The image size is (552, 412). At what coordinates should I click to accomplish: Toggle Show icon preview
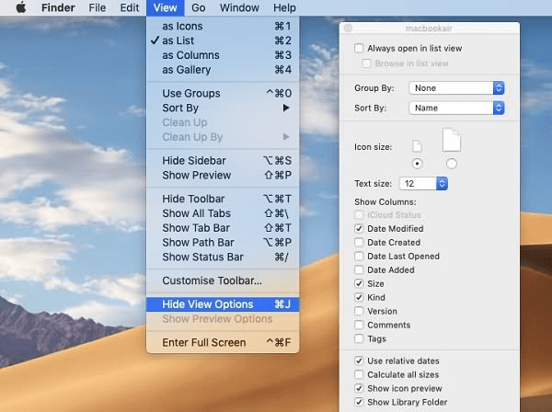[x=359, y=388]
